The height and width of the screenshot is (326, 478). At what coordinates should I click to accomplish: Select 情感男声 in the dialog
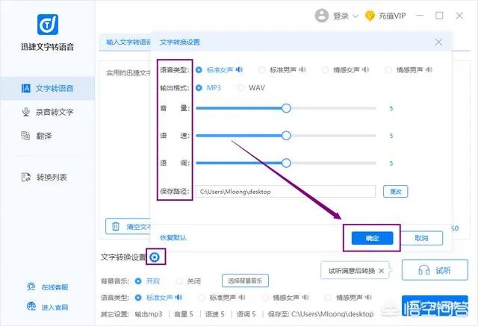point(388,70)
